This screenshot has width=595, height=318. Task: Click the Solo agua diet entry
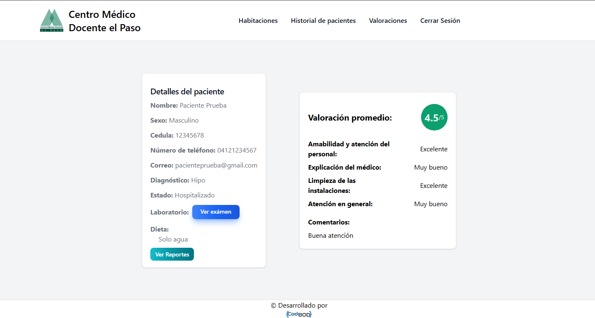point(173,239)
